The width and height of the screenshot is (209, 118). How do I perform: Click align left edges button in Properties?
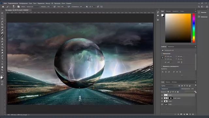pos(163,72)
